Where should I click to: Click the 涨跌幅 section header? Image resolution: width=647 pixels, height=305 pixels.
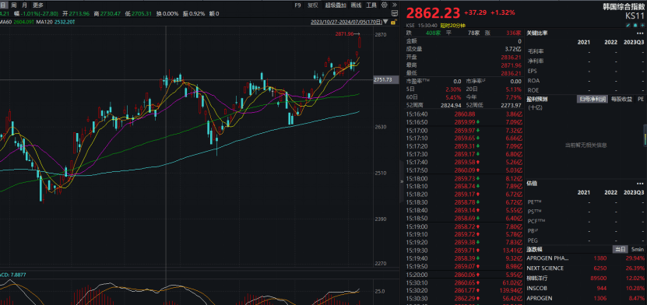[534, 249]
